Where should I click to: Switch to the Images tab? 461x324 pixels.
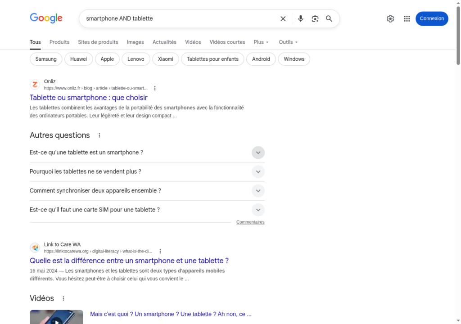(135, 42)
